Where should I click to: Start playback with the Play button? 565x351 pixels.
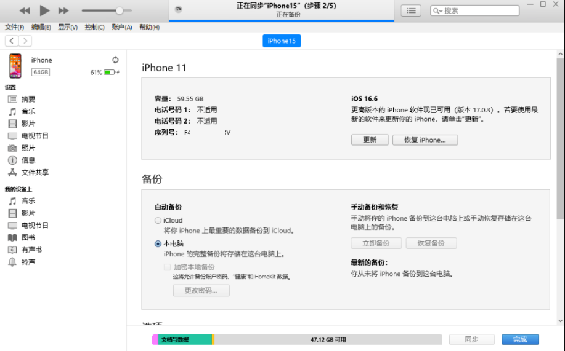(44, 10)
